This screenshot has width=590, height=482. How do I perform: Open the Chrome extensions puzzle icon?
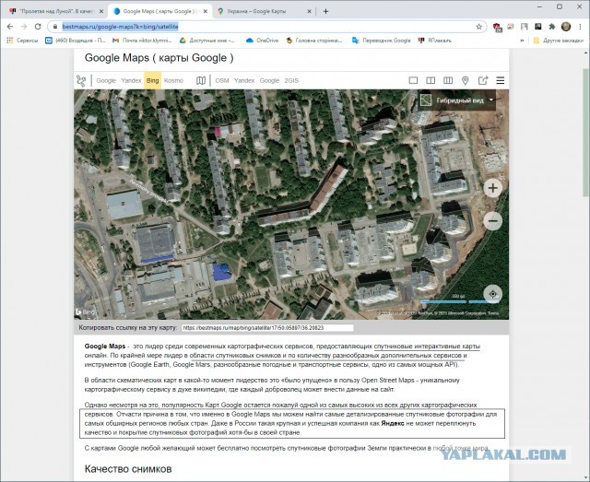[552, 27]
